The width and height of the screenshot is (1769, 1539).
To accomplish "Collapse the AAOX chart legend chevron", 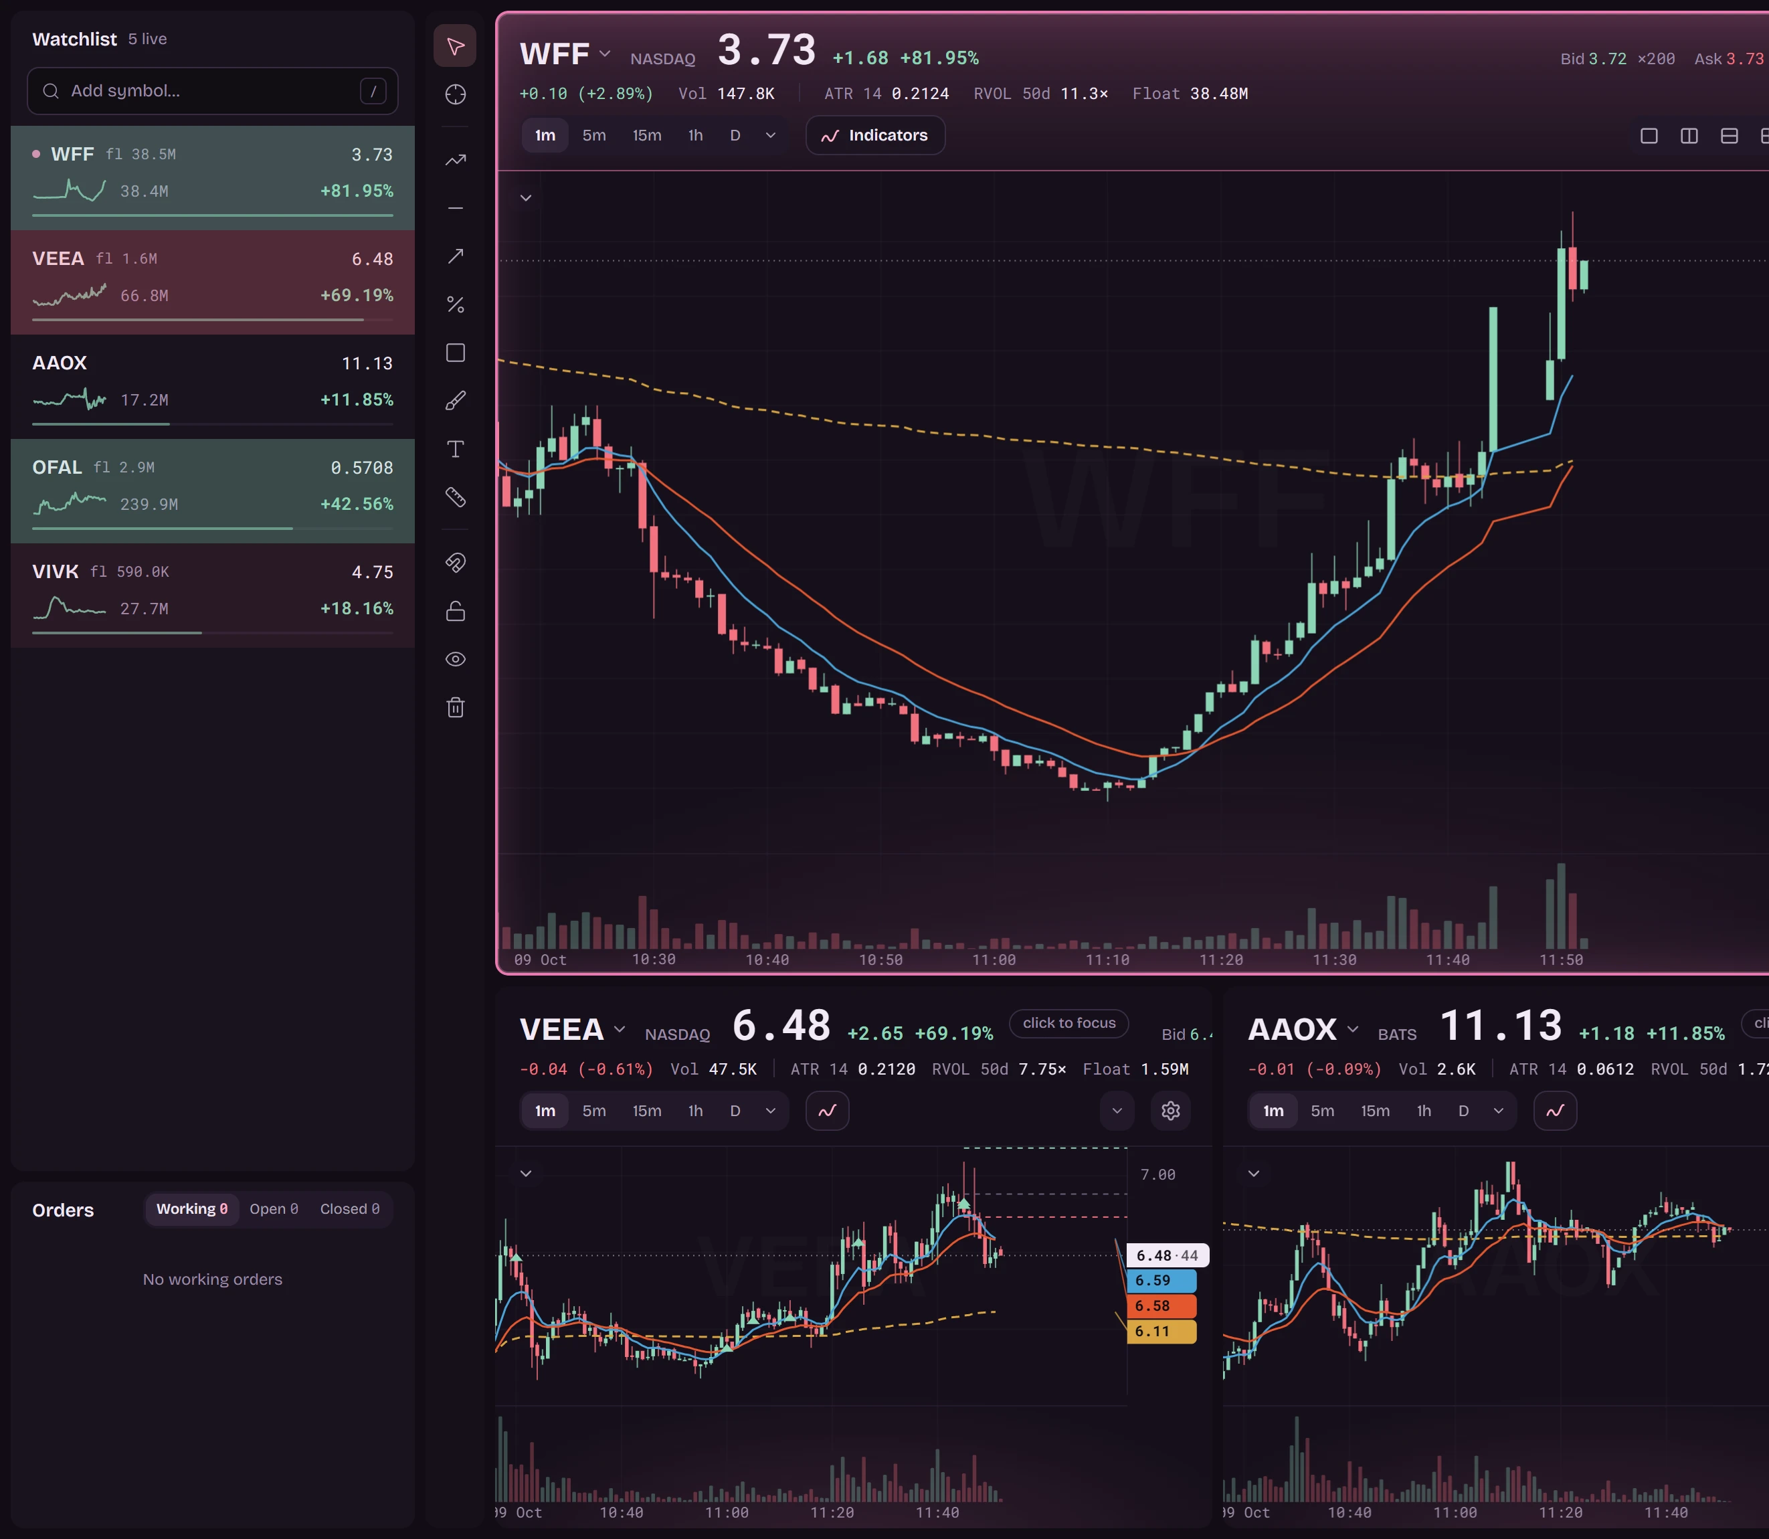I will [x=1254, y=1173].
